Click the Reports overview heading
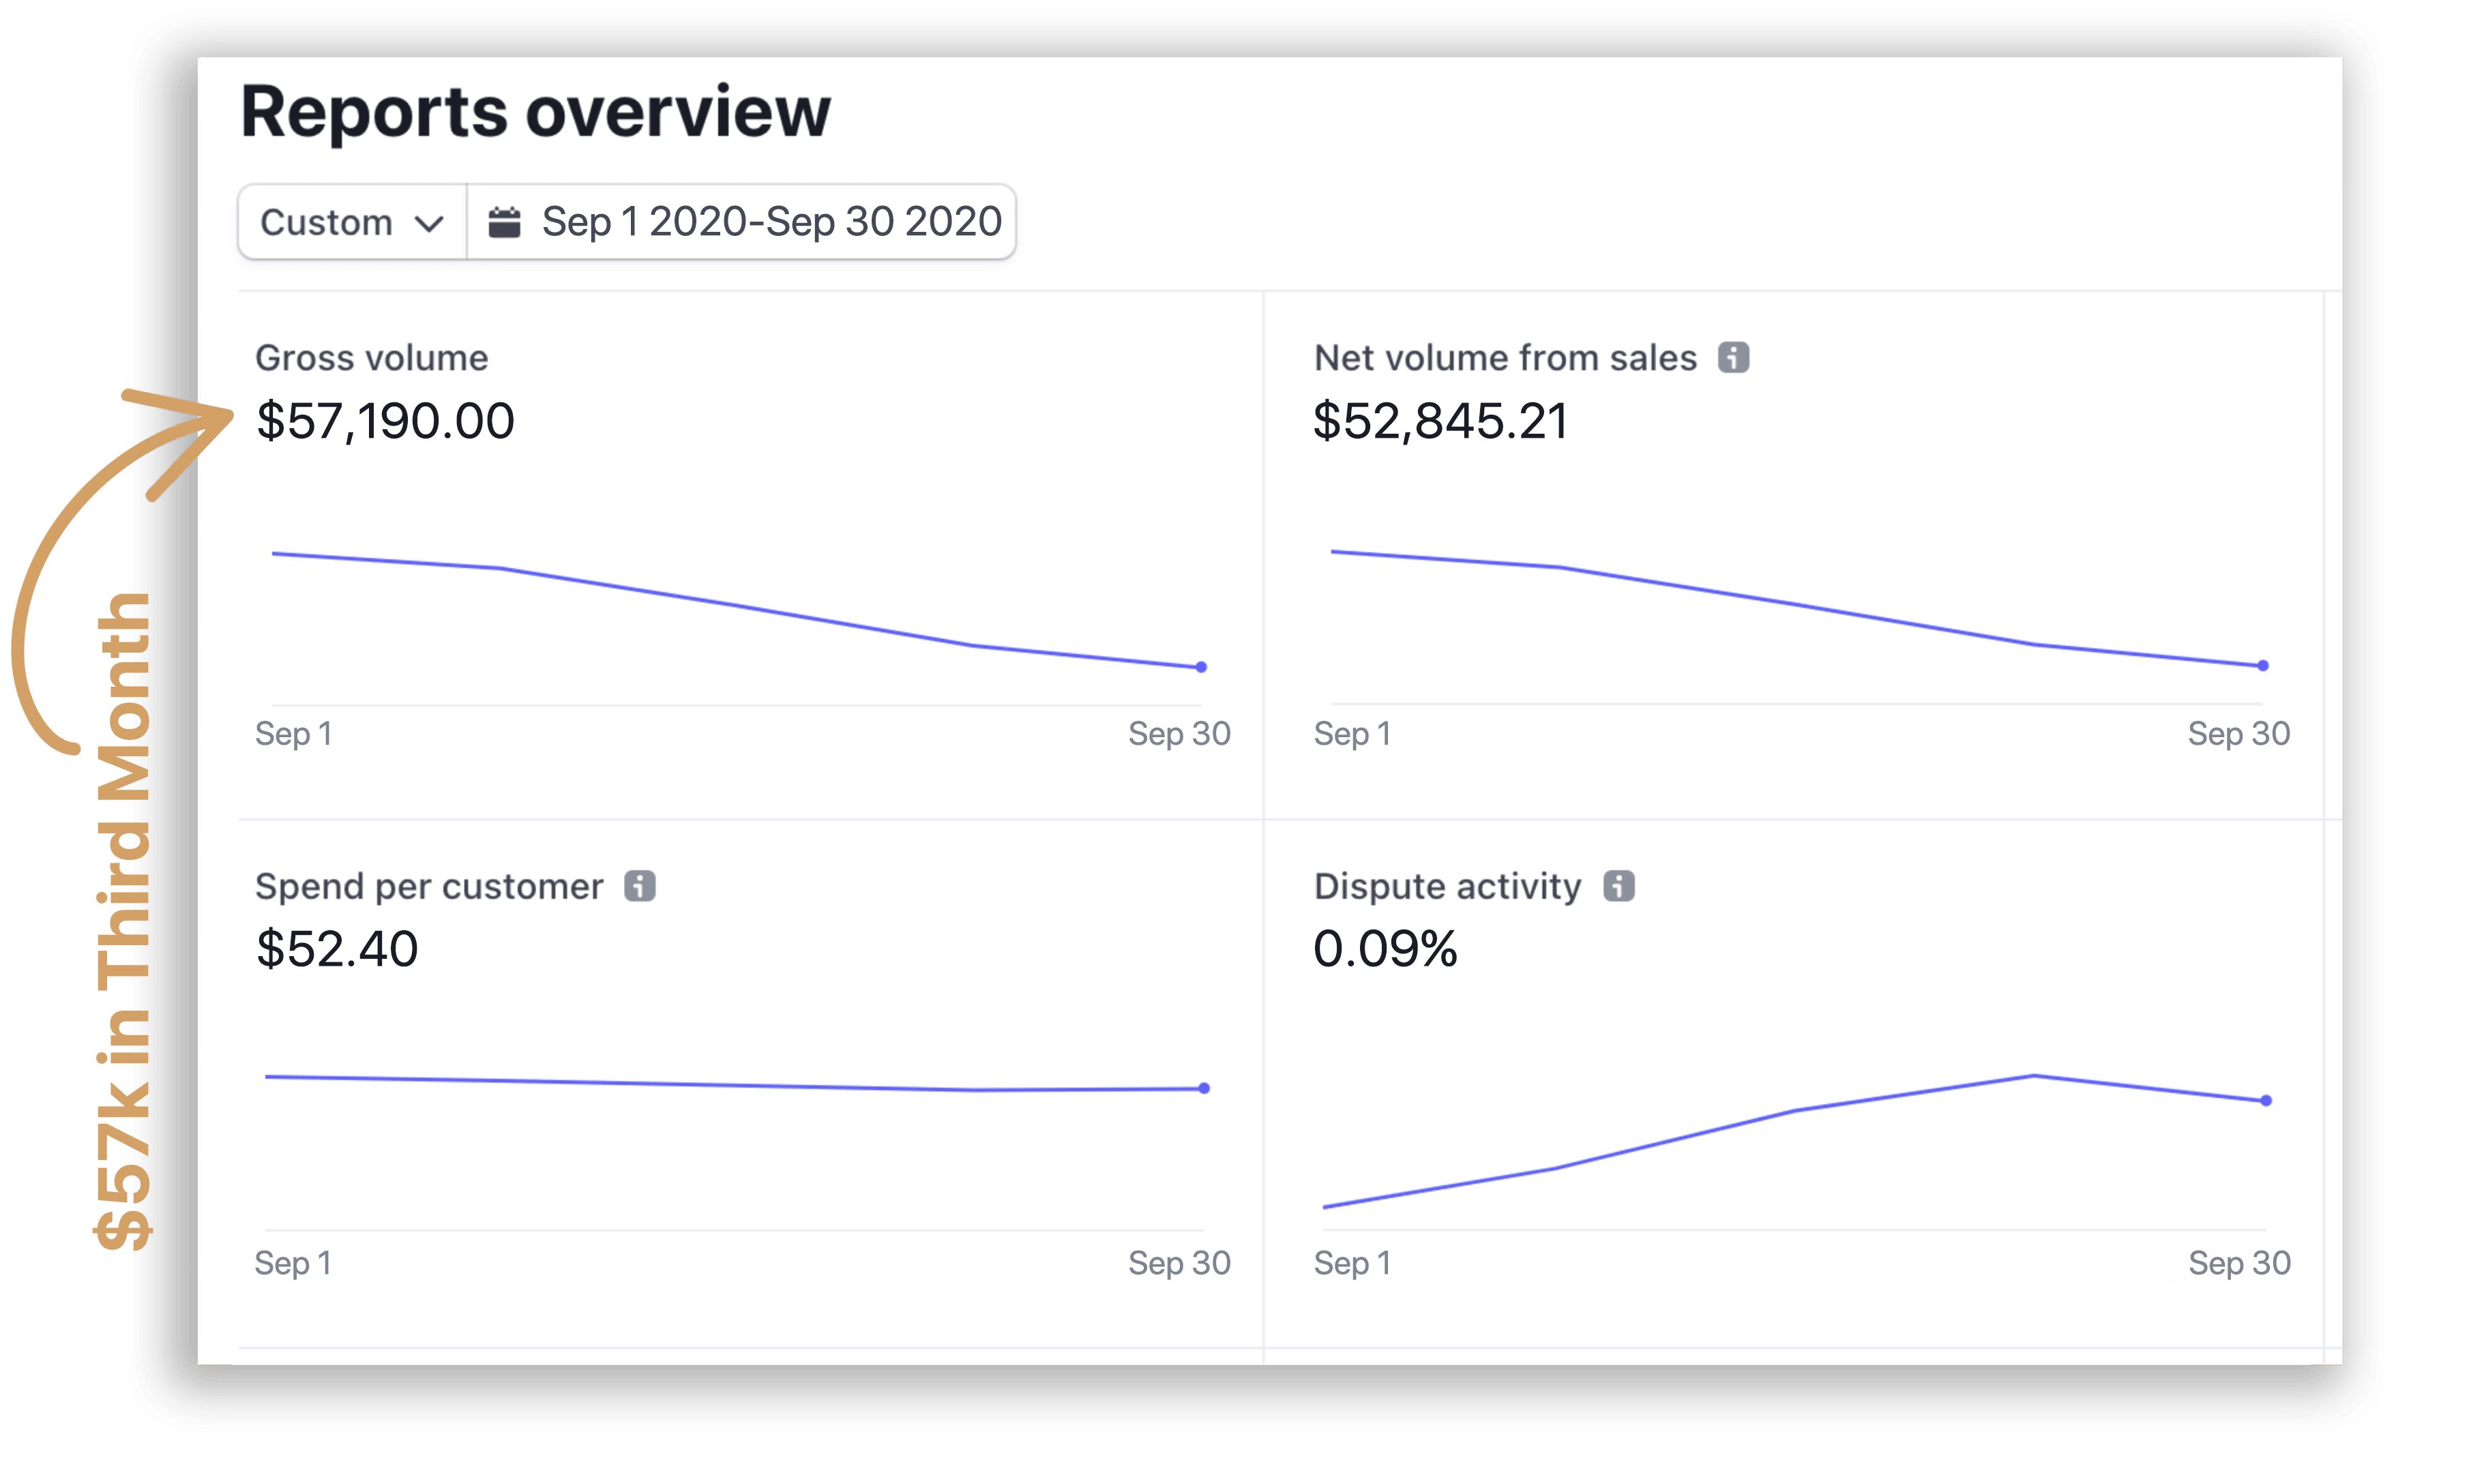Screen dimensions: 2484x1458 coord(535,111)
